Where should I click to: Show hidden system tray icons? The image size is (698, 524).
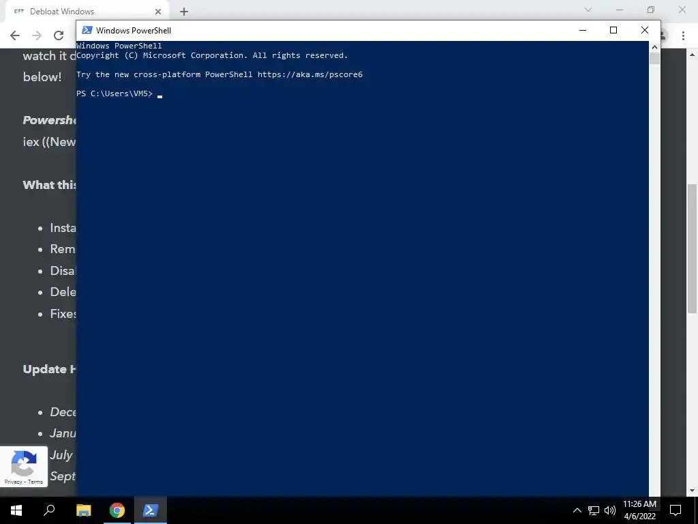tap(577, 510)
